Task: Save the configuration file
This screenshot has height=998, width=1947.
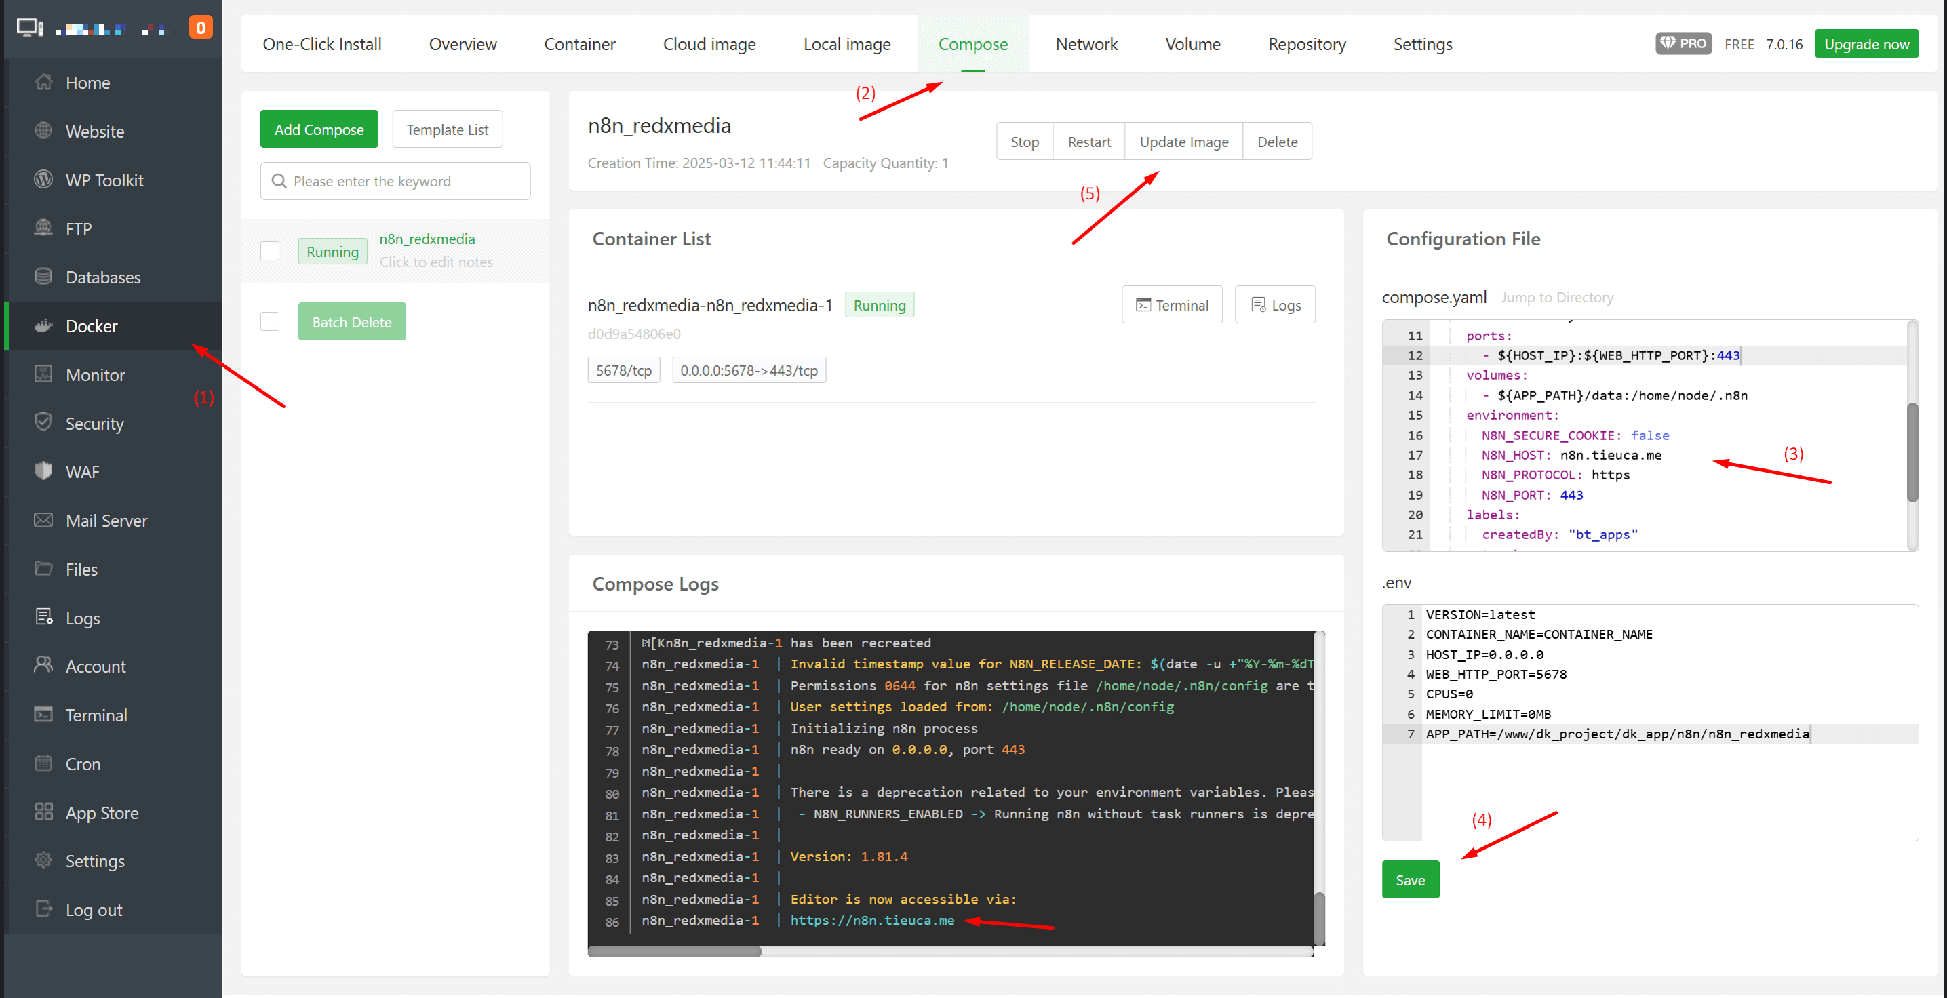Action: click(x=1411, y=879)
